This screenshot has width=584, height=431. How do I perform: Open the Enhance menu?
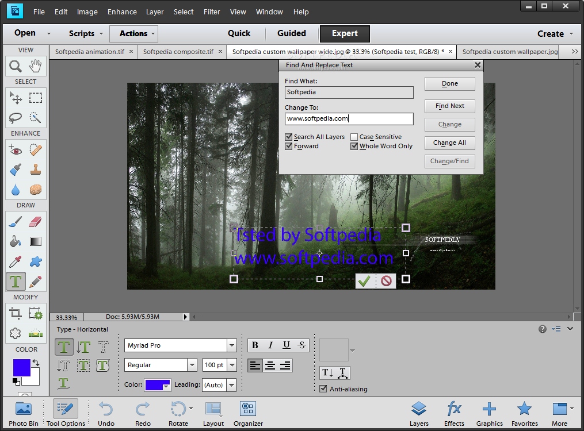tap(122, 12)
